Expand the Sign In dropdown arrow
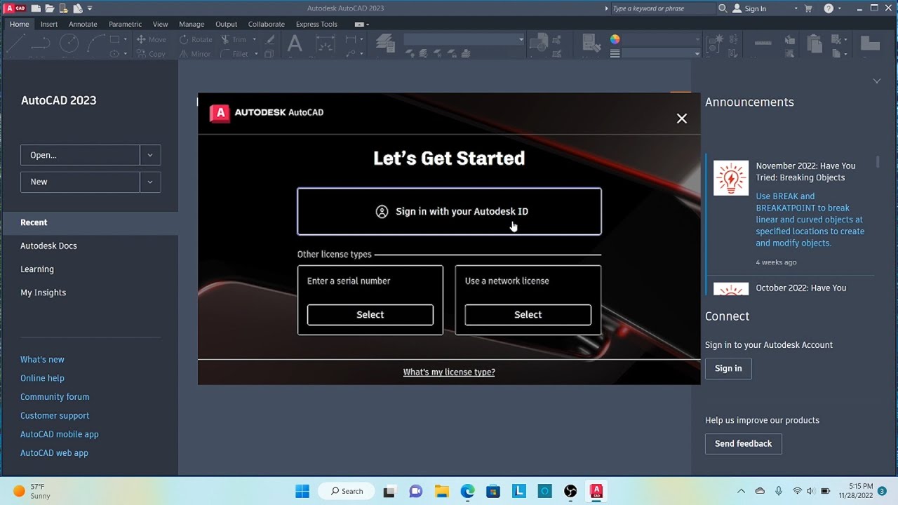Image resolution: width=898 pixels, height=505 pixels. coord(796,8)
